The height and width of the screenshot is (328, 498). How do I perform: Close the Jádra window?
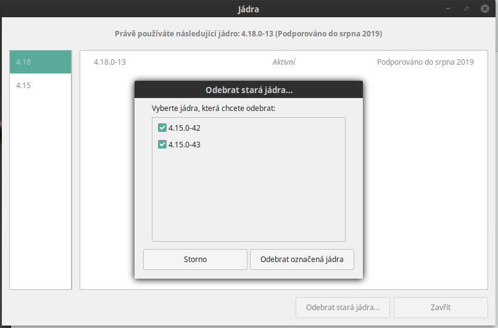coord(484,9)
